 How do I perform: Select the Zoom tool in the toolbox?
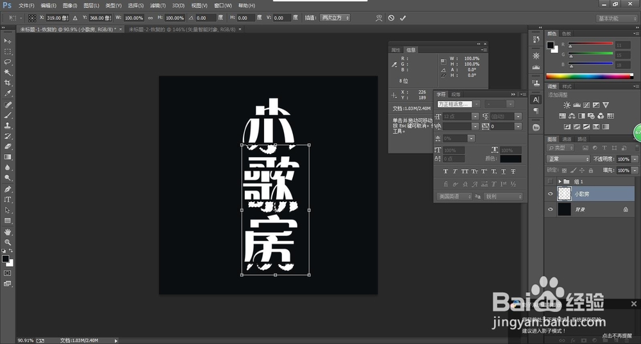coord(7,242)
